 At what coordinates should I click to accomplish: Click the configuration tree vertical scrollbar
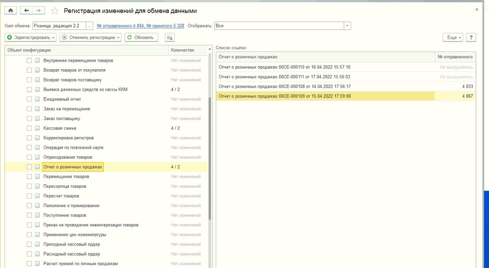click(x=210, y=159)
